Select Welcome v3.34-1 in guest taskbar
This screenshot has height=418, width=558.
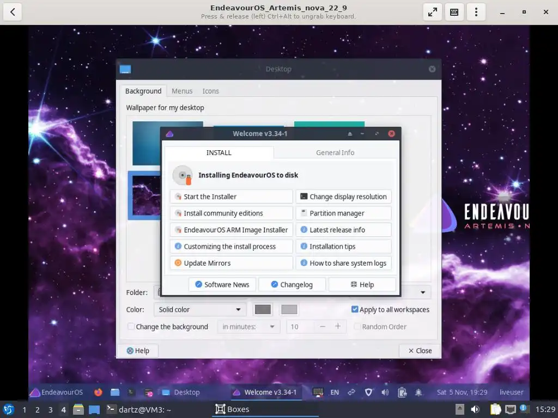pos(265,392)
